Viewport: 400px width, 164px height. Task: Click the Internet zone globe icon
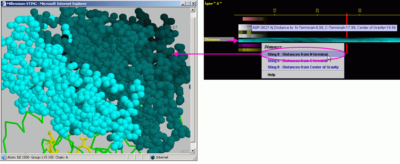click(152, 157)
